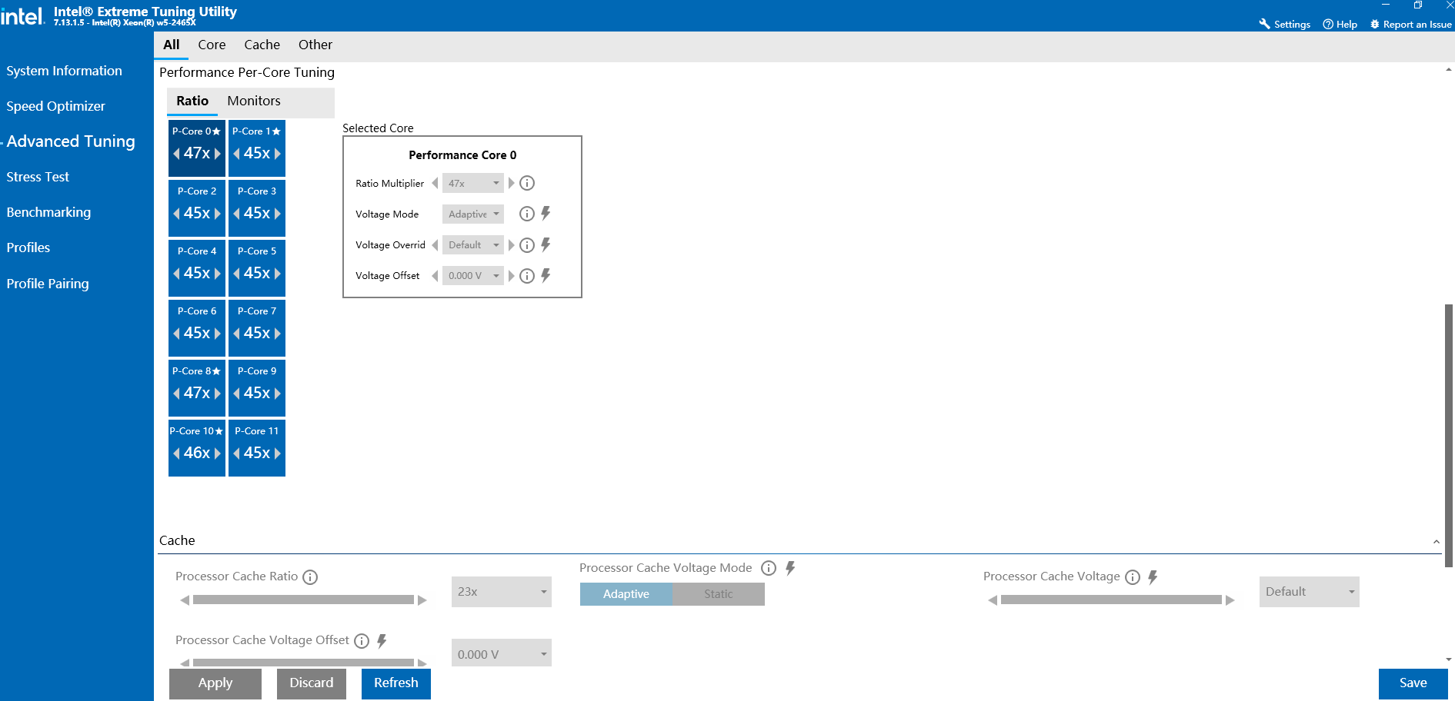Click the Apply button
Viewport: 1455px width, 701px height.
(215, 683)
